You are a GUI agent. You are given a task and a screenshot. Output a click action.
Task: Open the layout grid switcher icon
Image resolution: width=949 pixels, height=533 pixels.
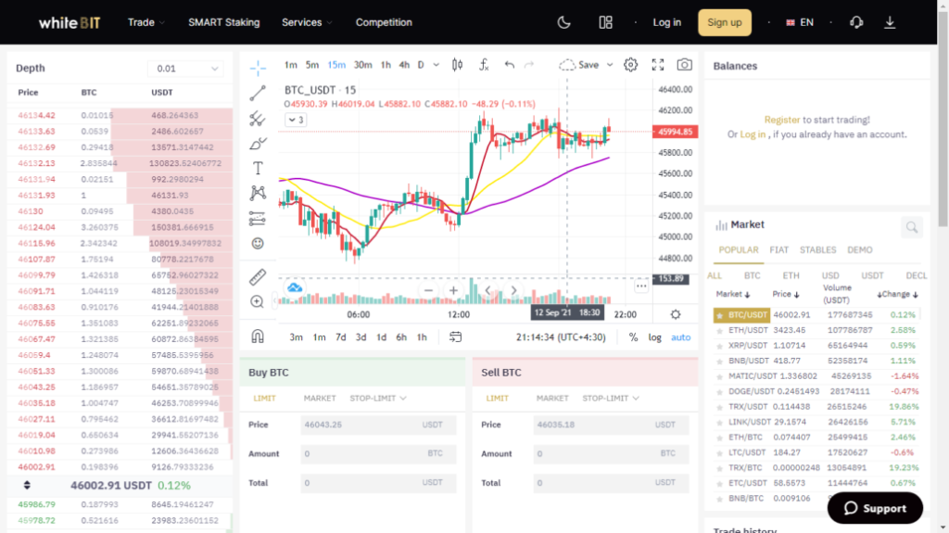point(605,22)
